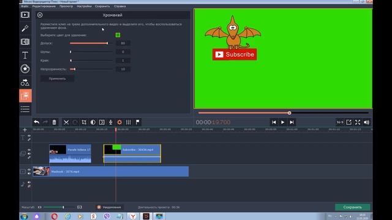Viewport: 392px width, 220px height.
Task: Open the media import tab in sidebar
Action: click(x=25, y=15)
